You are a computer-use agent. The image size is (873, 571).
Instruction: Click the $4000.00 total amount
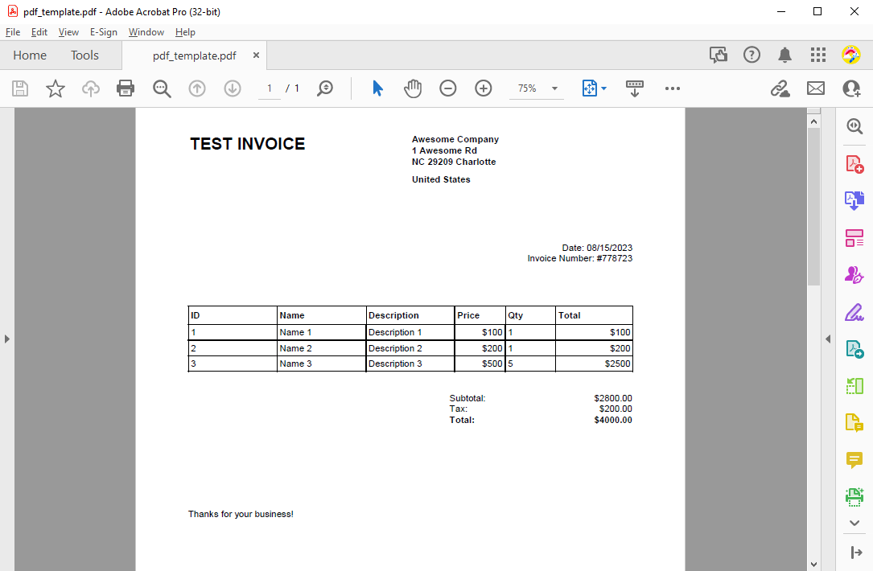point(613,420)
